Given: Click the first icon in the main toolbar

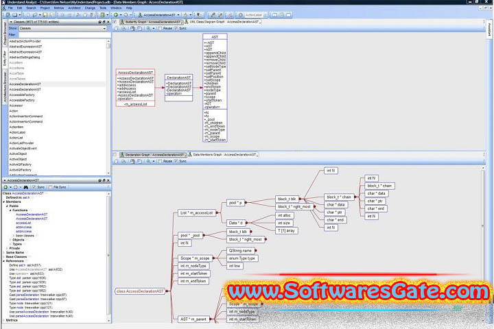Looking at the screenshot, I should [x=8, y=15].
